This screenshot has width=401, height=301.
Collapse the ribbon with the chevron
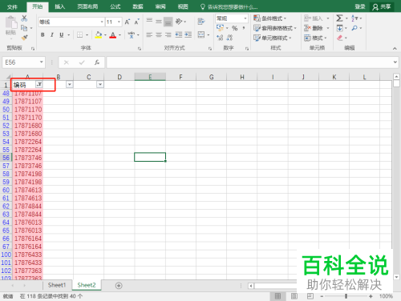(x=395, y=48)
